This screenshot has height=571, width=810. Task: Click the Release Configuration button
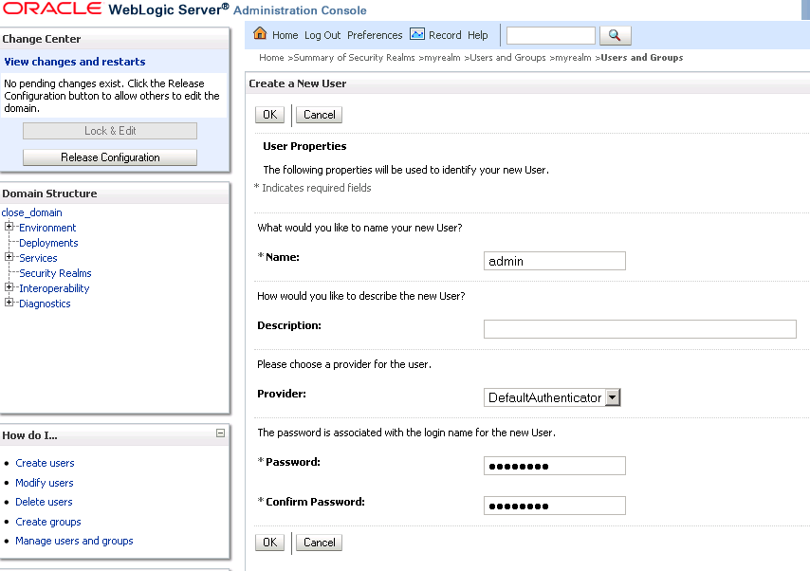coord(110,157)
